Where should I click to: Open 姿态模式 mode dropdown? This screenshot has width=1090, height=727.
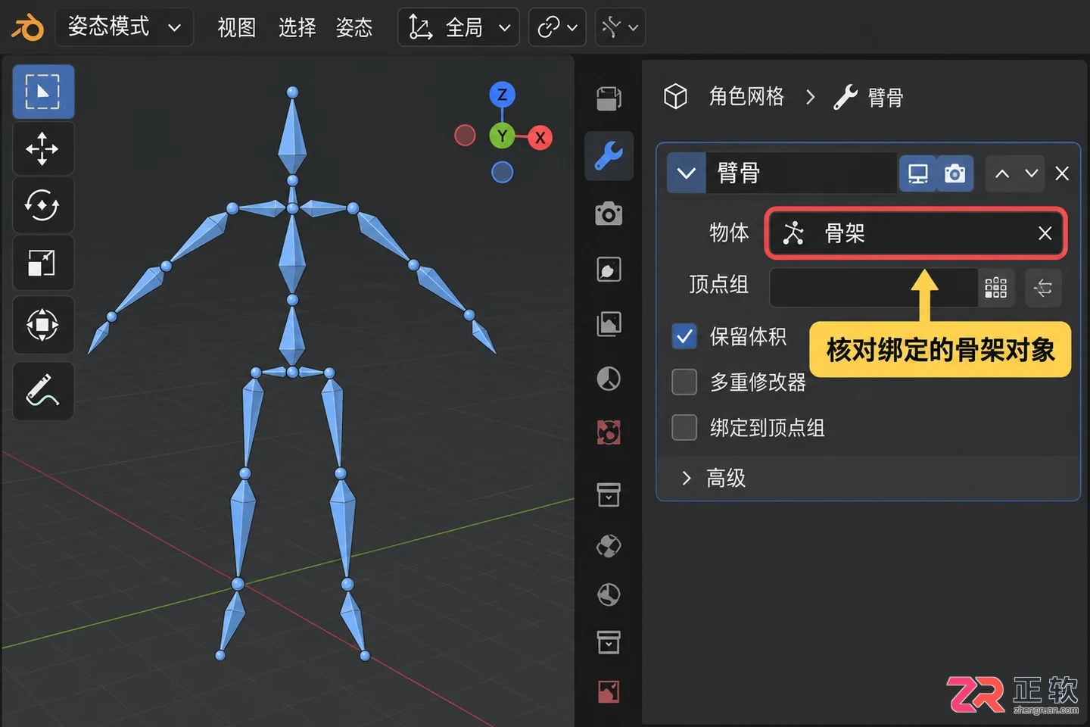(125, 27)
